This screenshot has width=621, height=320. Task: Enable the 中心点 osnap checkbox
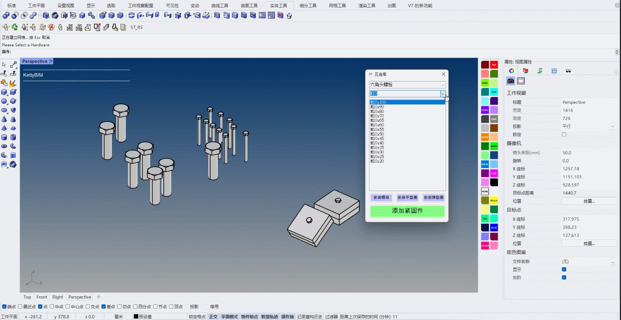pyautogui.click(x=68, y=307)
